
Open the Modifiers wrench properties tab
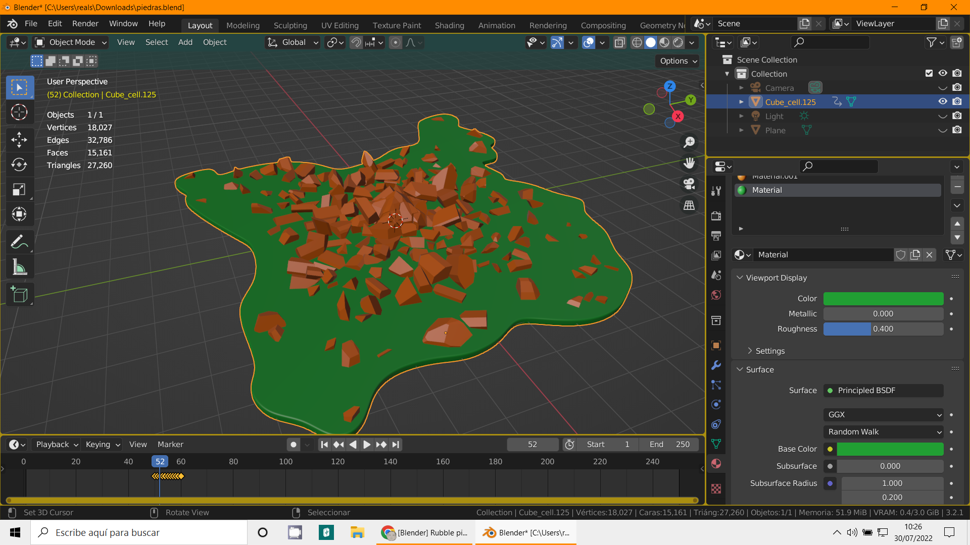(x=716, y=365)
